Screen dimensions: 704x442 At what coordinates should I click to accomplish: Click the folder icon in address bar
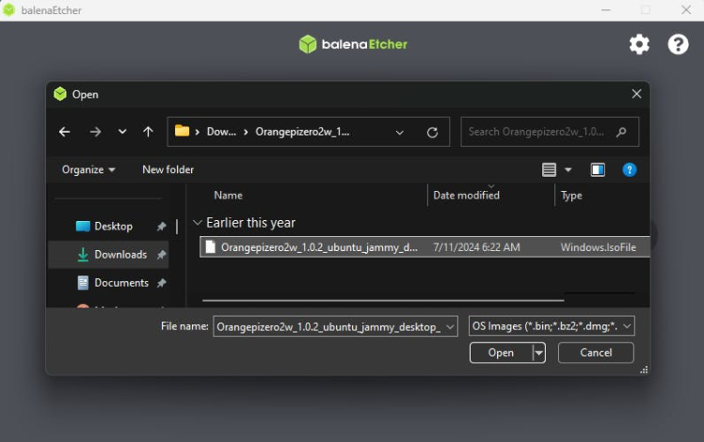click(x=182, y=131)
